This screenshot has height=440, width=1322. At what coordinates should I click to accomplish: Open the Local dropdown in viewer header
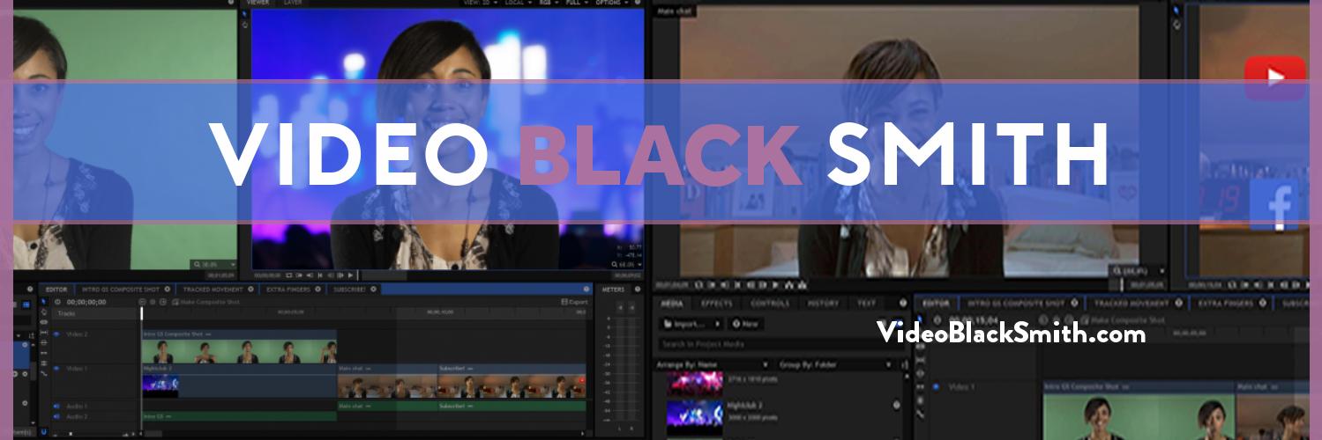pos(518,3)
